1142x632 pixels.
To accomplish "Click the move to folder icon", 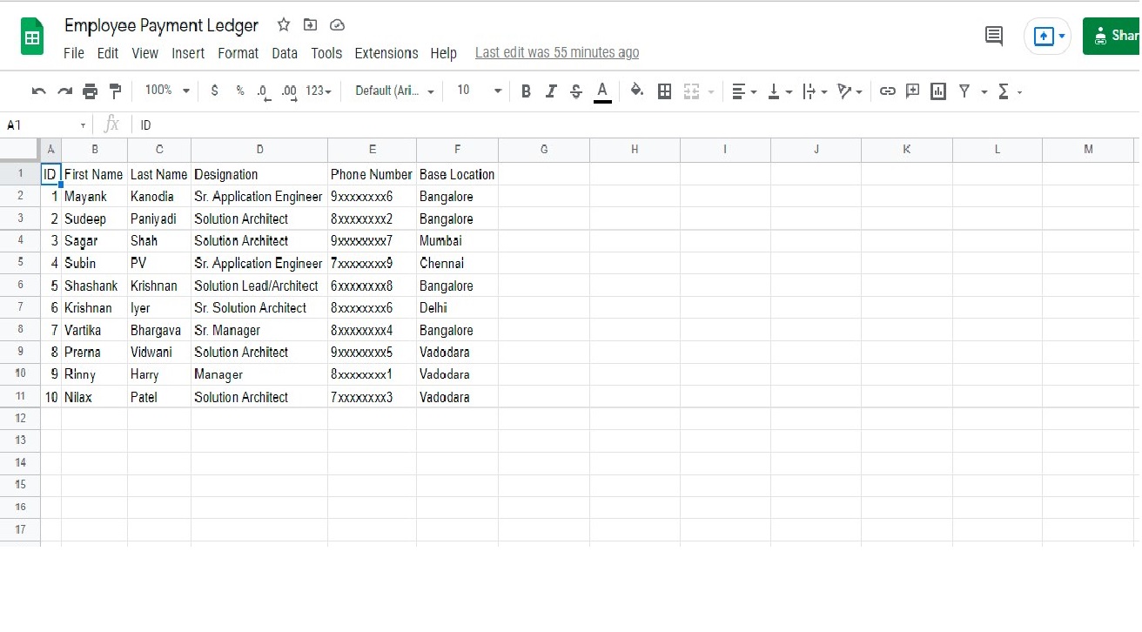I will pyautogui.click(x=311, y=25).
